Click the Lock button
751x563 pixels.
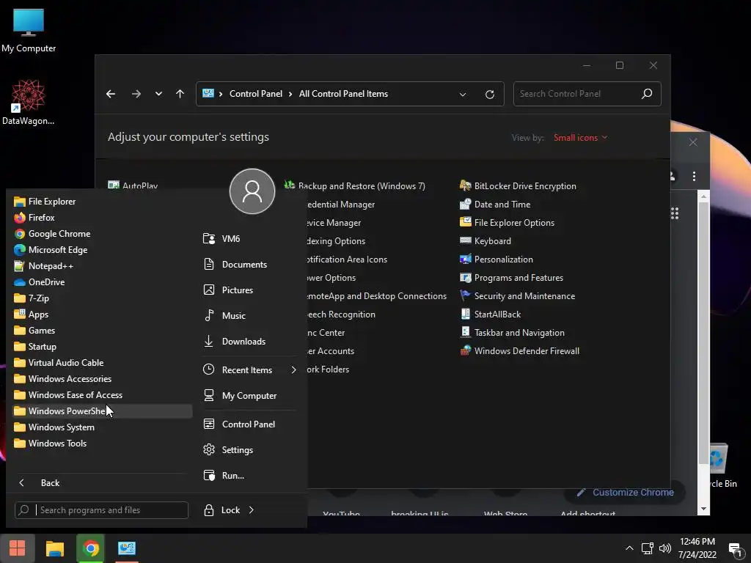click(x=221, y=510)
